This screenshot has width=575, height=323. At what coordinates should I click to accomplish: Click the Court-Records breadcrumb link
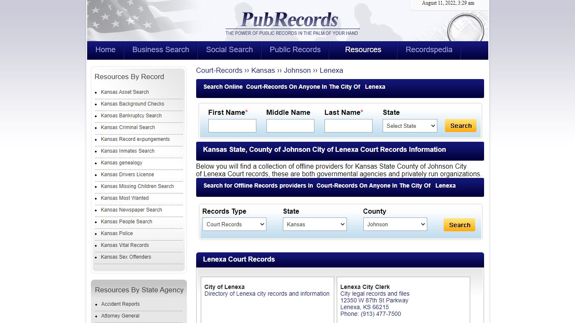[x=219, y=70]
